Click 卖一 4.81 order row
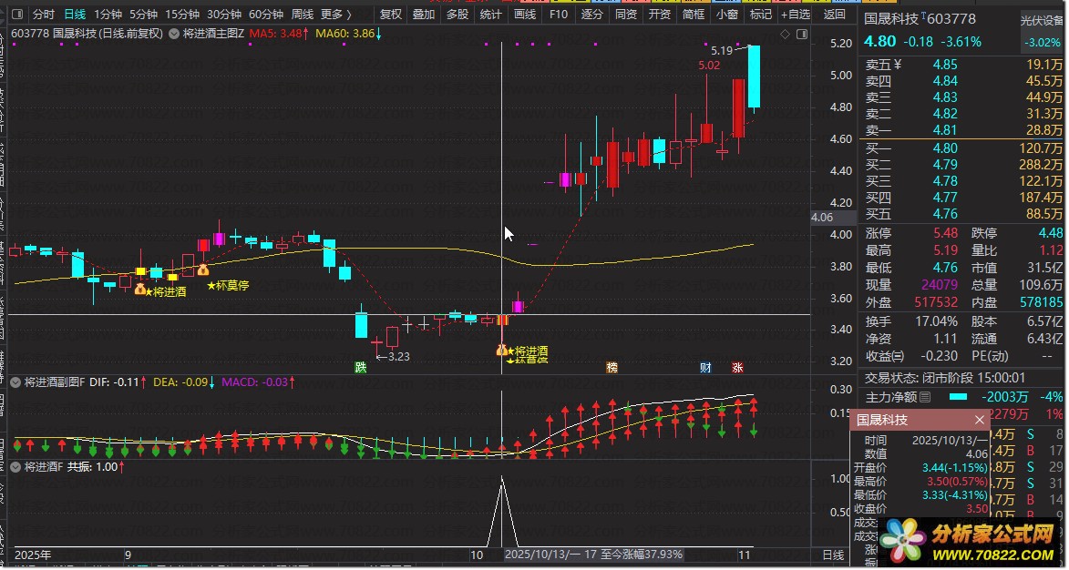This screenshot has width=1069, height=570. [x=962, y=130]
